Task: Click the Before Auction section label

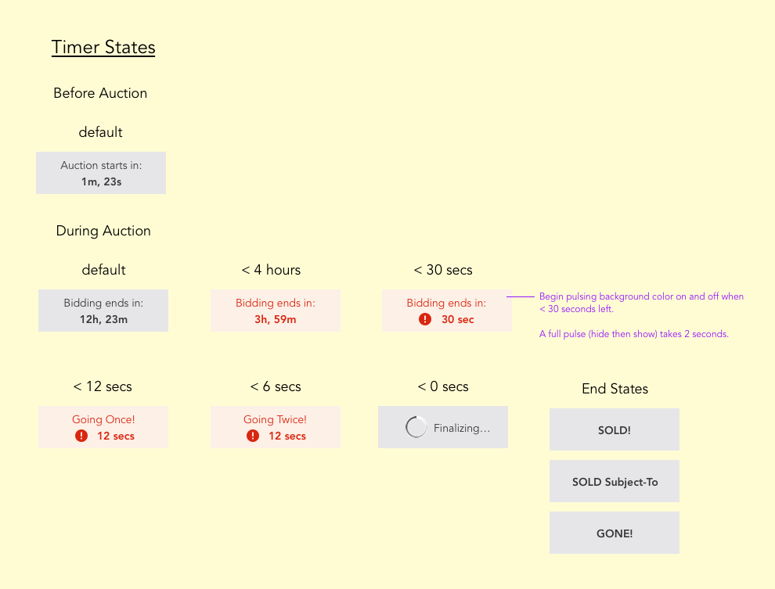Action: (100, 93)
